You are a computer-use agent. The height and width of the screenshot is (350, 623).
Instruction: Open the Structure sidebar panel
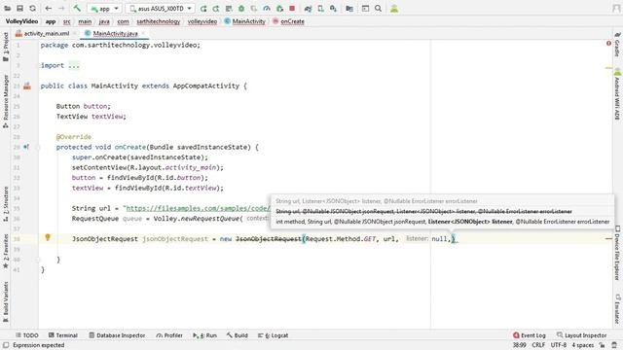point(6,203)
